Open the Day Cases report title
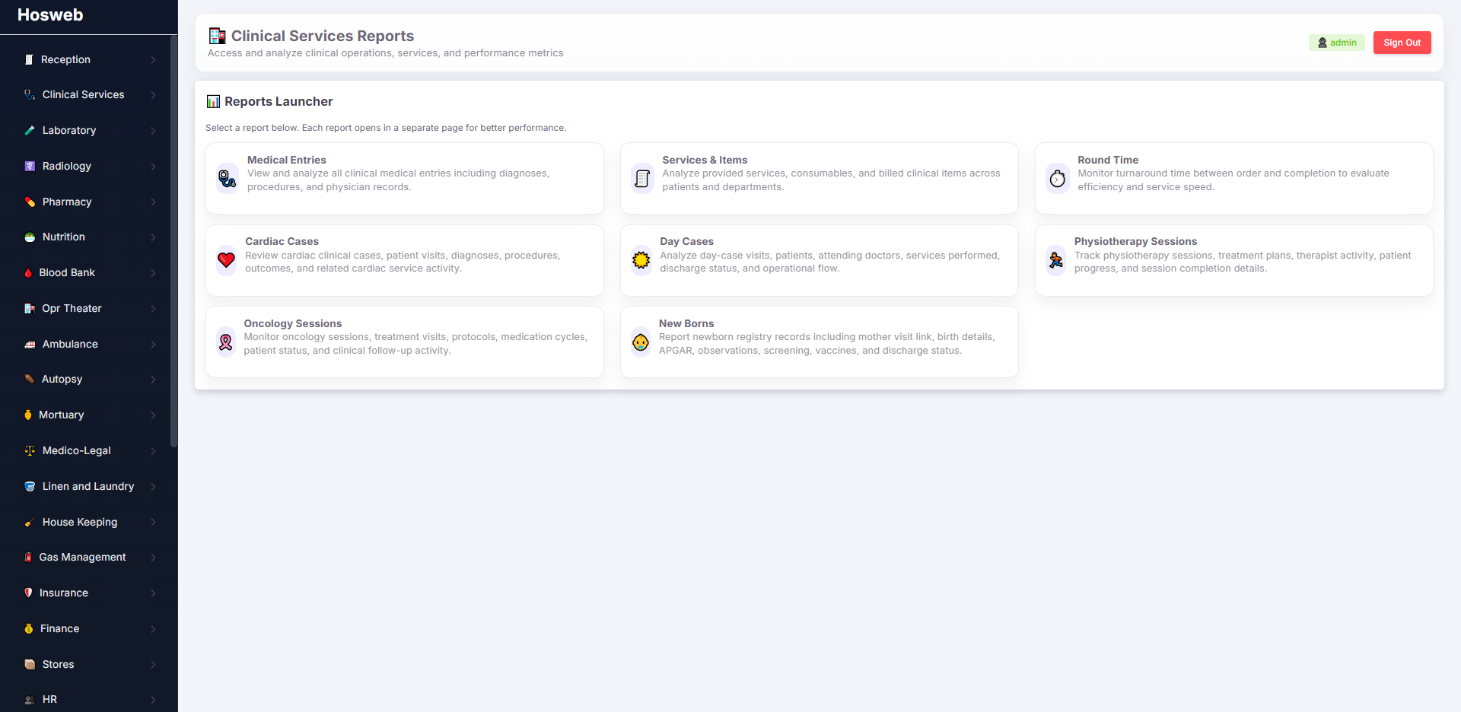The height and width of the screenshot is (712, 1461). pos(686,241)
